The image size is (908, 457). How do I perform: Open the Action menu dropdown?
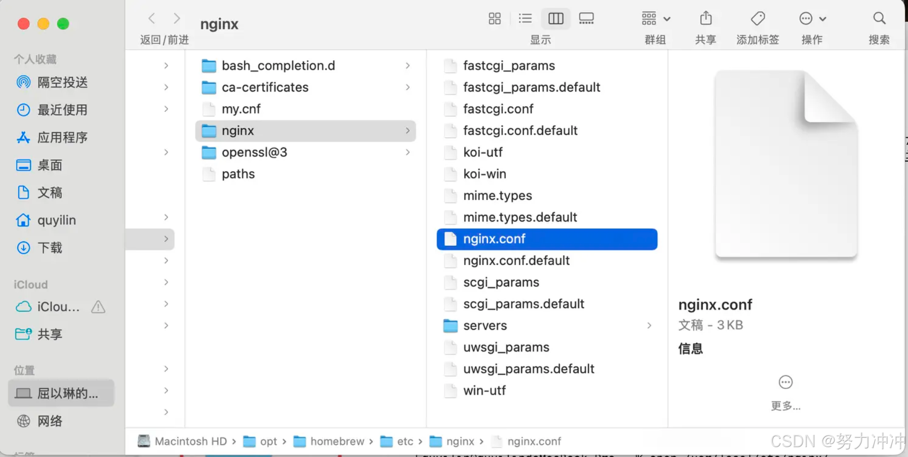coord(812,19)
